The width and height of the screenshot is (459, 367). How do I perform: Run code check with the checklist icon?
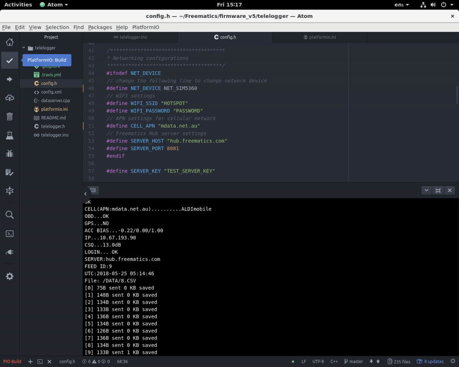(9, 173)
